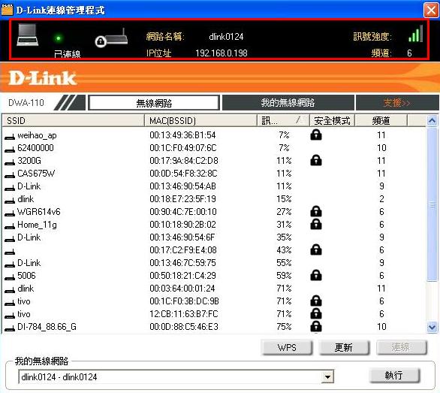The width and height of the screenshot is (440, 393).
Task: Click the 執行 execute button
Action: pos(394,376)
